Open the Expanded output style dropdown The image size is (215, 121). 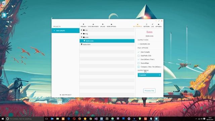[x=149, y=75]
